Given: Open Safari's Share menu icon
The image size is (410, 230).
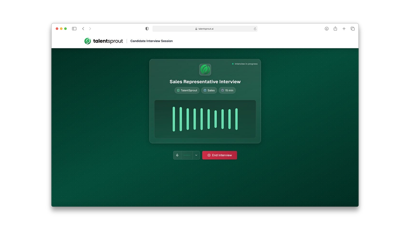Looking at the screenshot, I should click(x=335, y=28).
